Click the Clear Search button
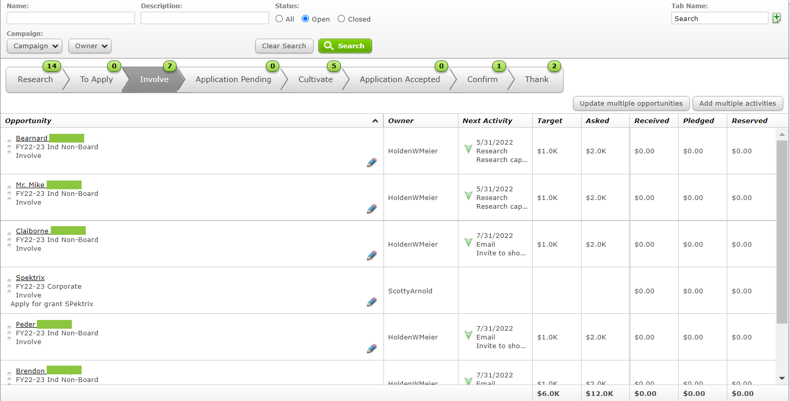This screenshot has width=790, height=401. pos(284,46)
